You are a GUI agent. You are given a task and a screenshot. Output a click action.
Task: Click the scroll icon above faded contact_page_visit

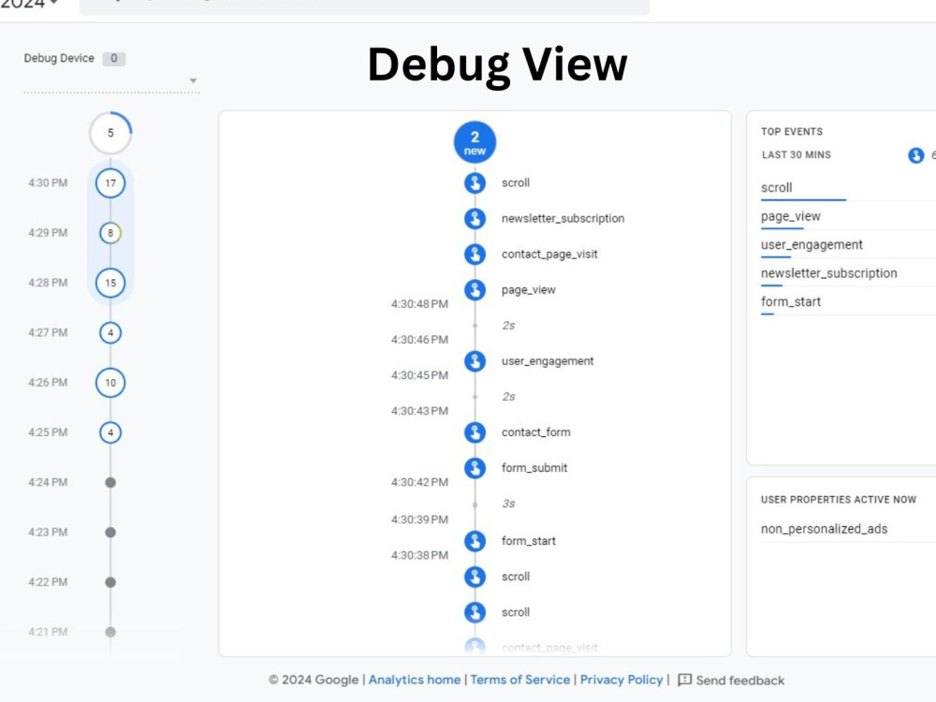click(x=475, y=612)
